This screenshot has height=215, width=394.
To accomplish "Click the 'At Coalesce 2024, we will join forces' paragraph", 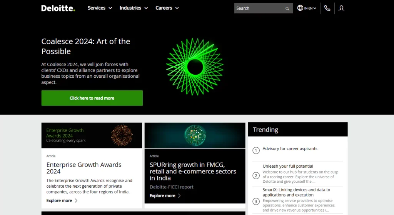I will pyautogui.click(x=90, y=73).
